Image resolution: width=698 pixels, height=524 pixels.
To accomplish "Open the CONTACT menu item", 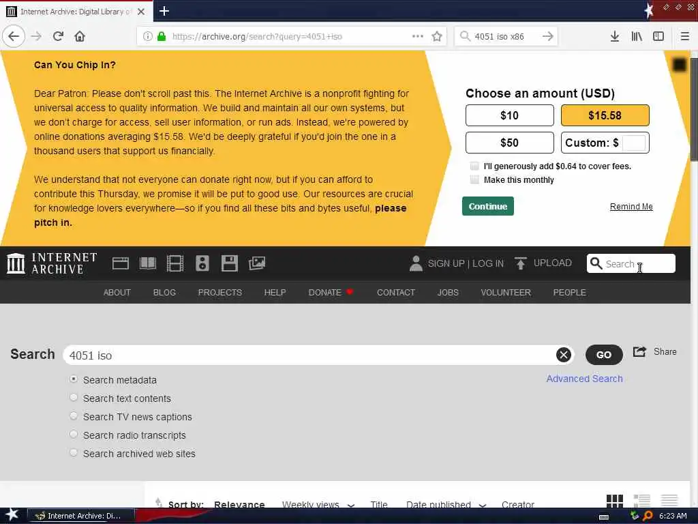I will tap(396, 292).
